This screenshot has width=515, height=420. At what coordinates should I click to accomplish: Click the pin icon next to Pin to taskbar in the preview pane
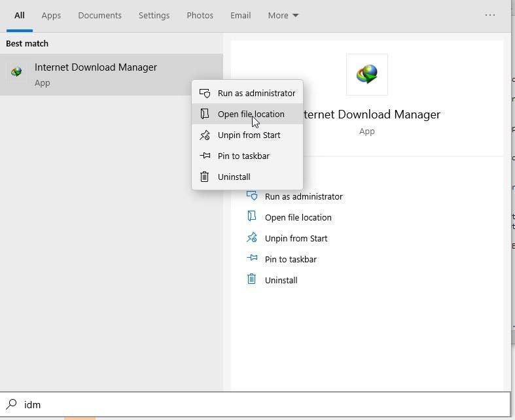(x=252, y=259)
